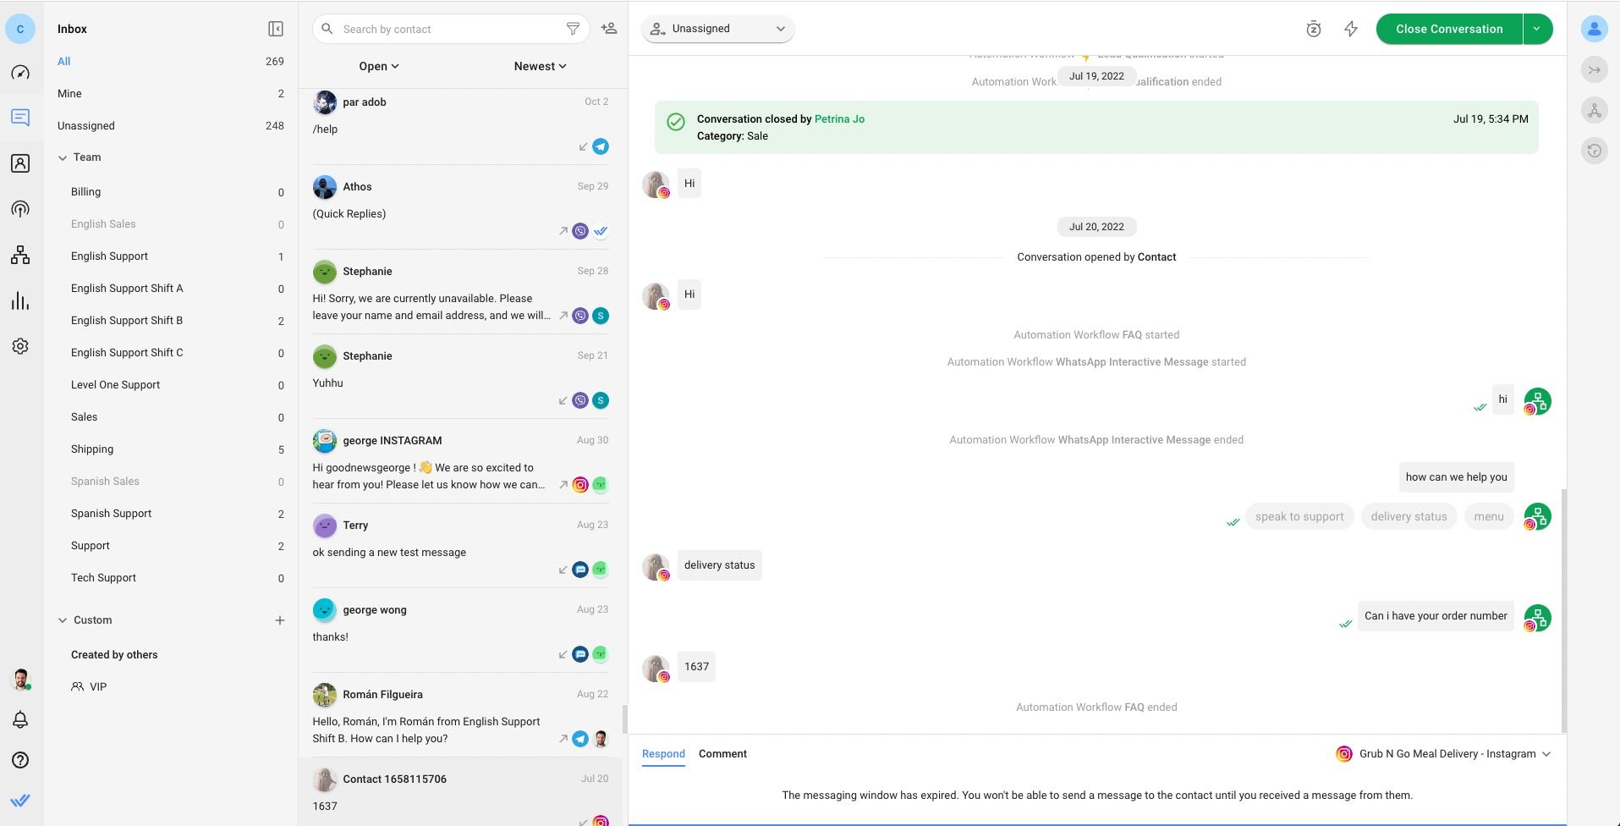Snooze the conversation with the timer icon
Viewport: 1620px width, 826px height.
point(1314,28)
